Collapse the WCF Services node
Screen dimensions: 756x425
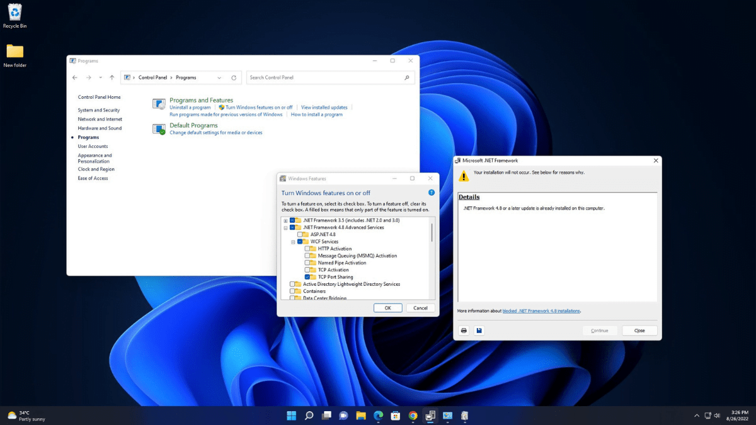pyautogui.click(x=293, y=242)
